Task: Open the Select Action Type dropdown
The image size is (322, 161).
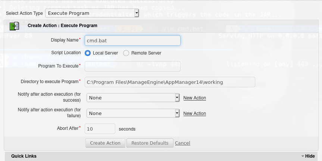Action: pos(92,13)
